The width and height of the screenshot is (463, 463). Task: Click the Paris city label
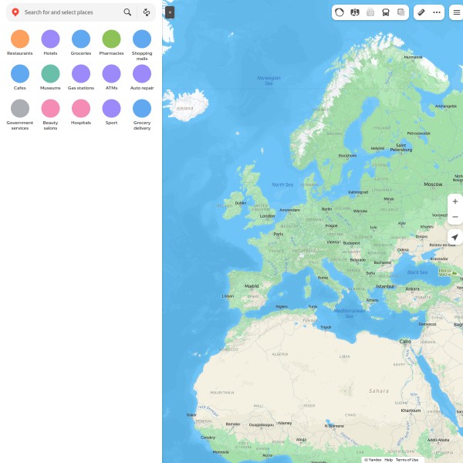278,234
